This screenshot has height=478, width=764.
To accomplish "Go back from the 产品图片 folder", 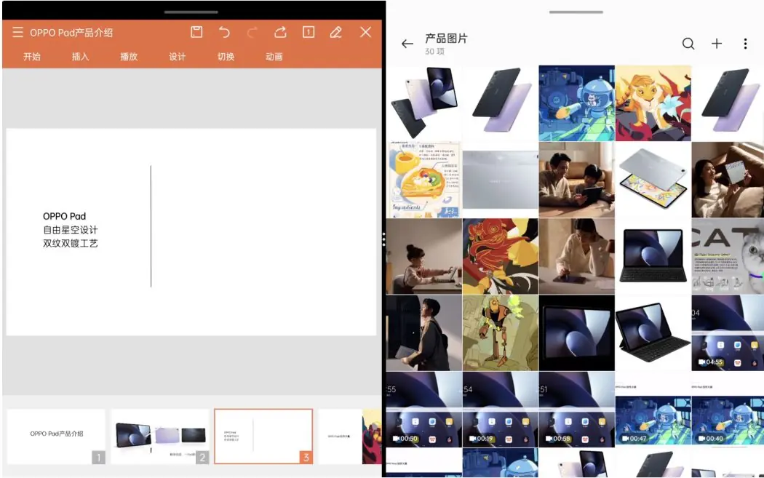I will click(407, 44).
